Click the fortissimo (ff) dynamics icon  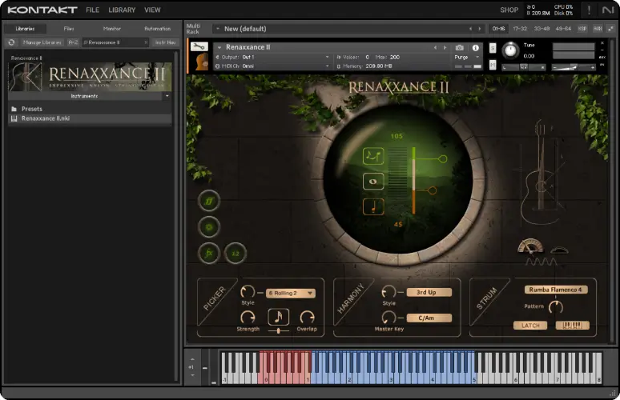[x=209, y=202]
